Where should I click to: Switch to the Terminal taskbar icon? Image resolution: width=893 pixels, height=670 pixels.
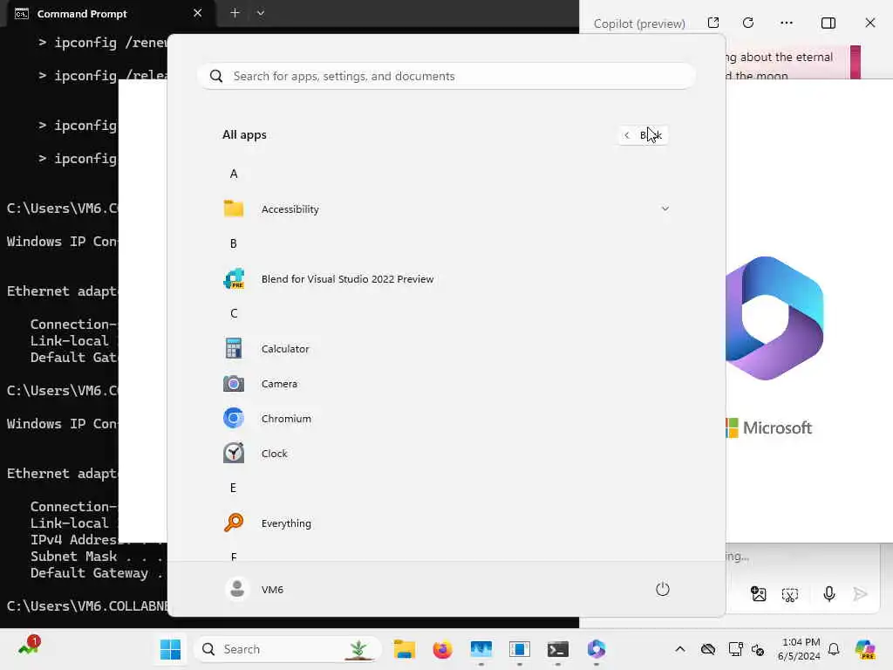point(557,649)
